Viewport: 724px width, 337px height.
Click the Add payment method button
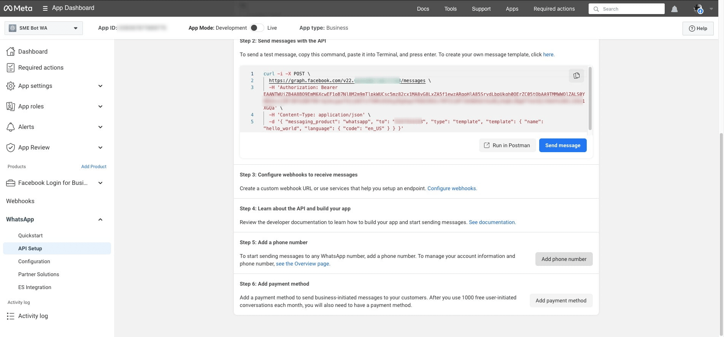click(561, 300)
